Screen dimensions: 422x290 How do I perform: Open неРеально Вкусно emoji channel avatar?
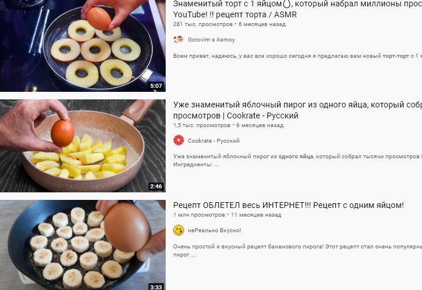(x=178, y=230)
